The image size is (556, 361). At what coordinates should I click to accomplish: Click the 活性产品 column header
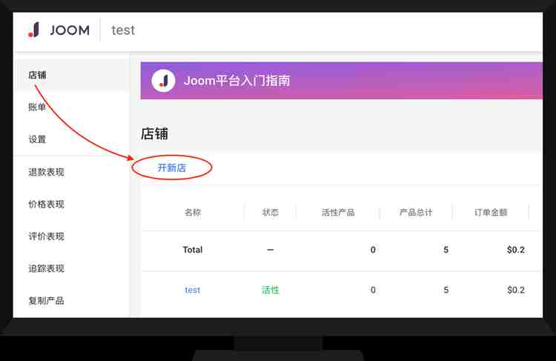[x=338, y=213]
